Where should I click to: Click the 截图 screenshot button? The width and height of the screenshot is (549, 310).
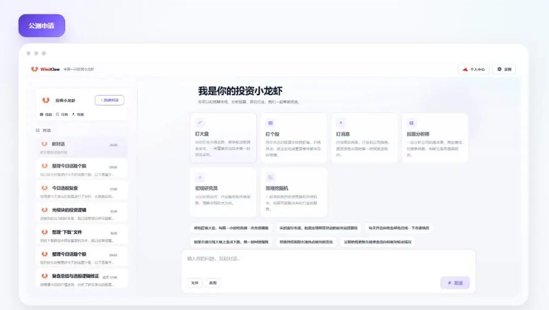pos(213,283)
